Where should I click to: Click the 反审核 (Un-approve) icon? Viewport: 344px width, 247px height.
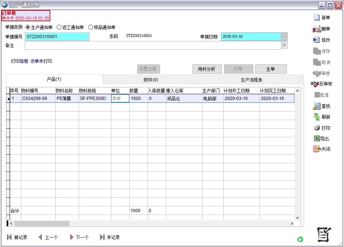tap(315, 84)
